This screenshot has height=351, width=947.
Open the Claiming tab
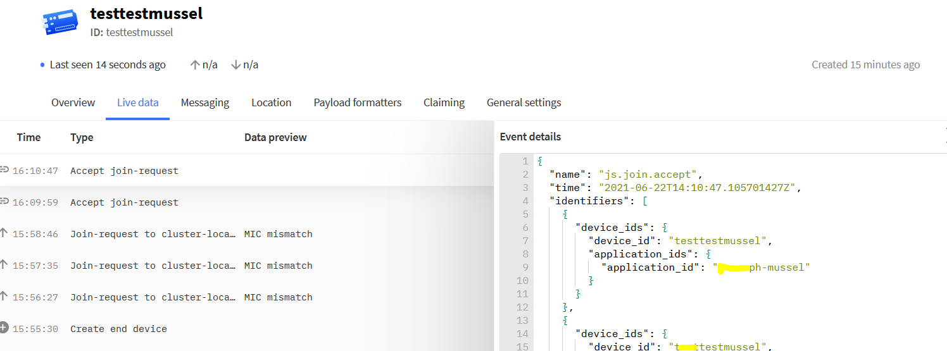tap(444, 102)
